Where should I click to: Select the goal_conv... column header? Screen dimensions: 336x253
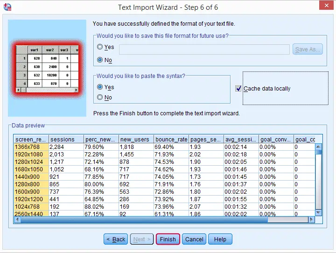(x=276, y=140)
